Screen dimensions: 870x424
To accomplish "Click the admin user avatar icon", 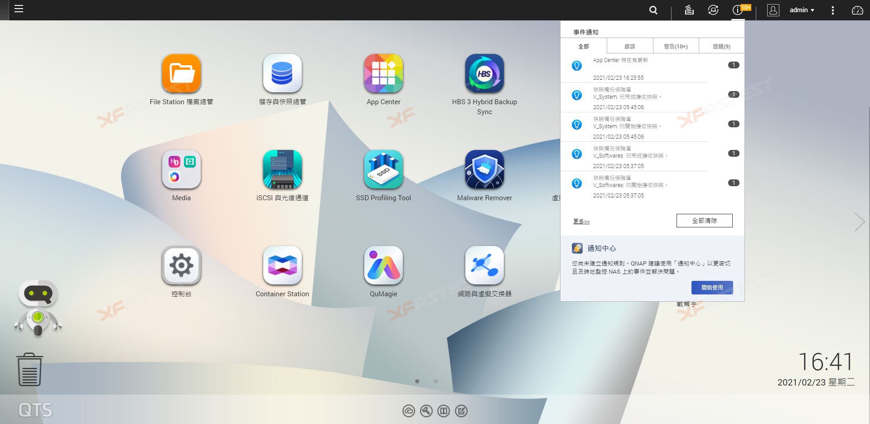I will tap(773, 10).
